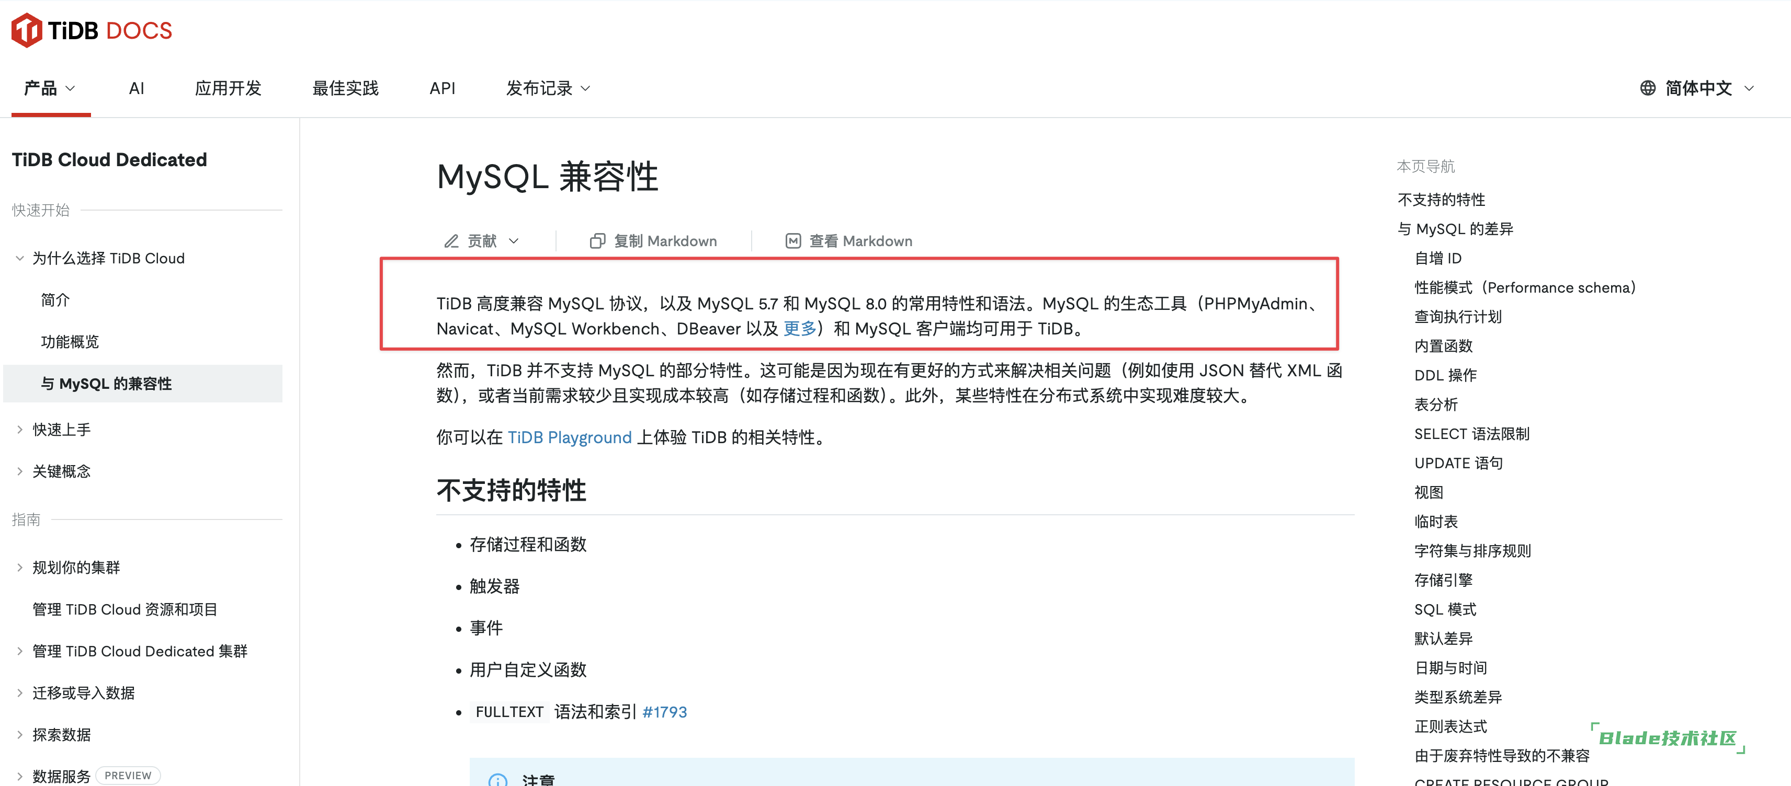
Task: Open the 简体中文 language selector
Action: [x=1697, y=88]
